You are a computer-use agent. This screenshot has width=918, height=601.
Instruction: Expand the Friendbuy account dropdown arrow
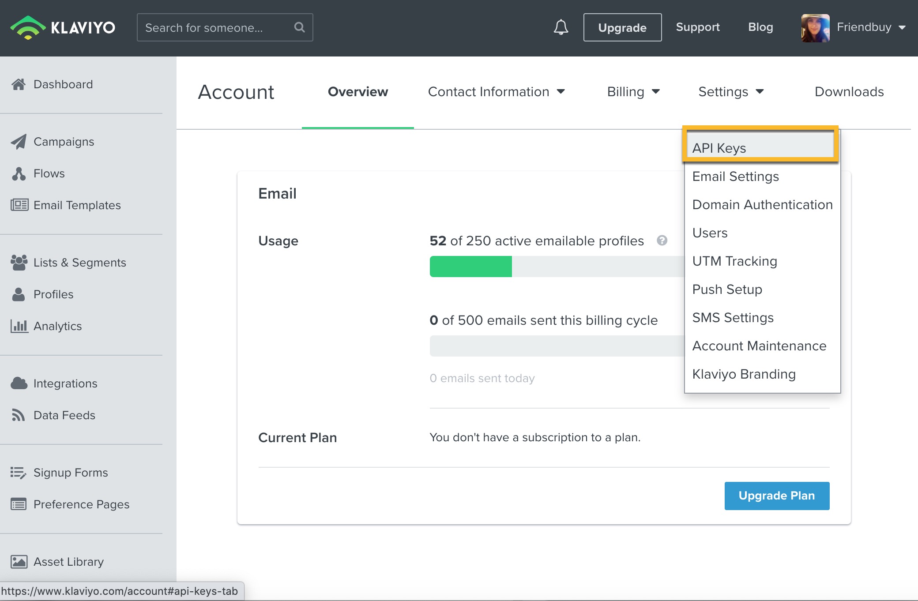pyautogui.click(x=902, y=28)
